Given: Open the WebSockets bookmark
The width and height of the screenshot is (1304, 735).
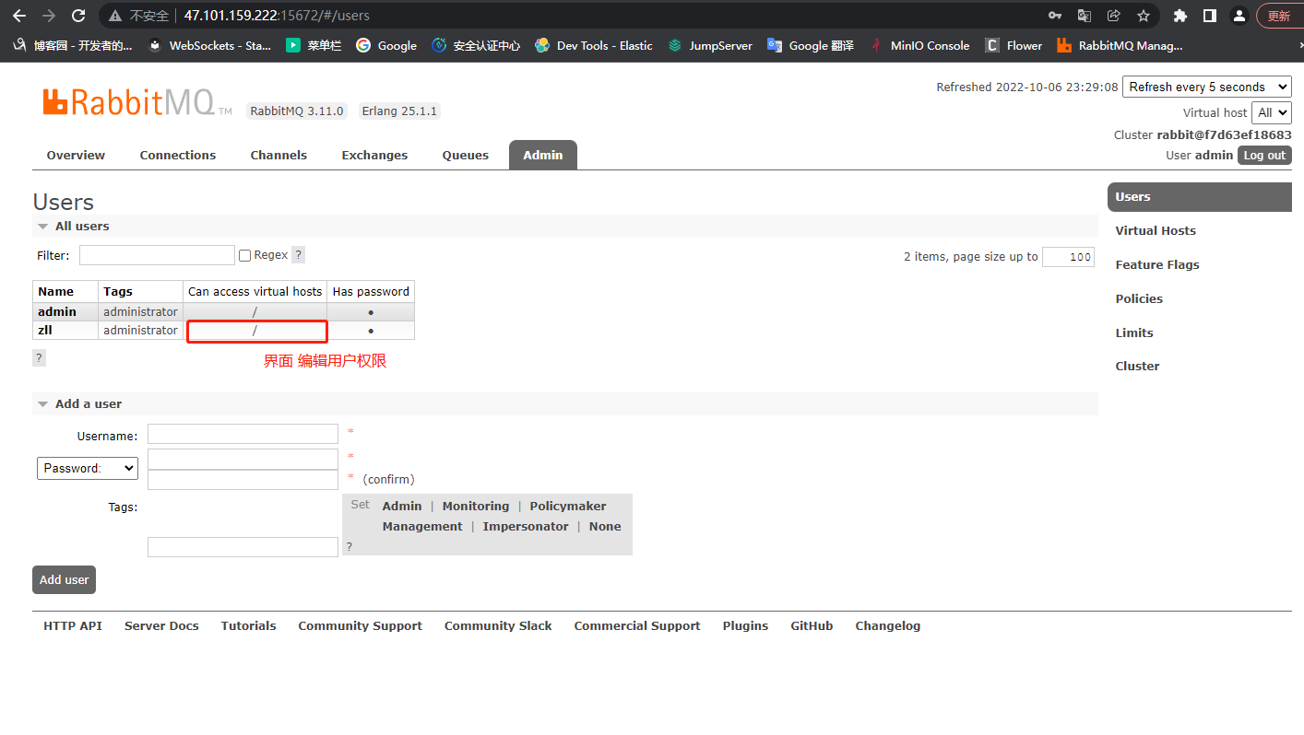Looking at the screenshot, I should 209,45.
